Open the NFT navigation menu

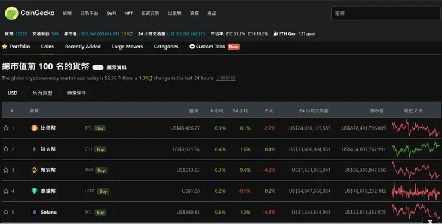pyautogui.click(x=128, y=13)
